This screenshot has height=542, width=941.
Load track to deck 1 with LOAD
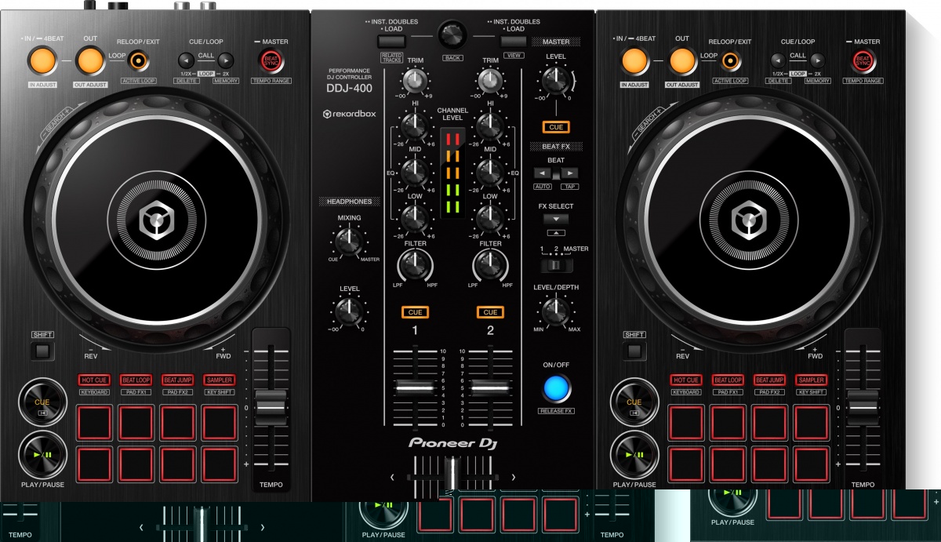391,42
